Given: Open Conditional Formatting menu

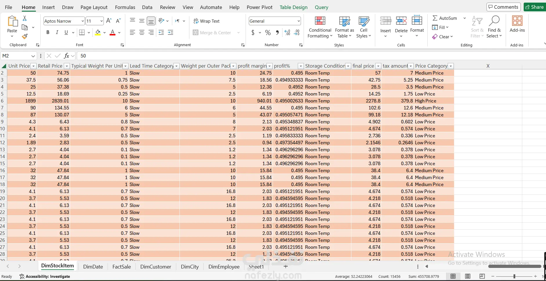Looking at the screenshot, I should (x=320, y=27).
